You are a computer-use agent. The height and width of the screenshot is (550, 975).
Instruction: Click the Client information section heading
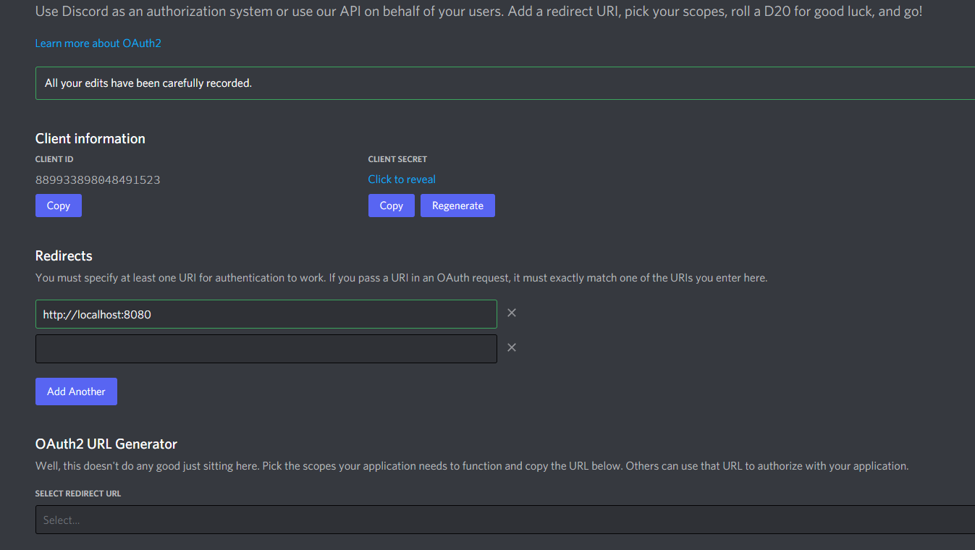90,138
